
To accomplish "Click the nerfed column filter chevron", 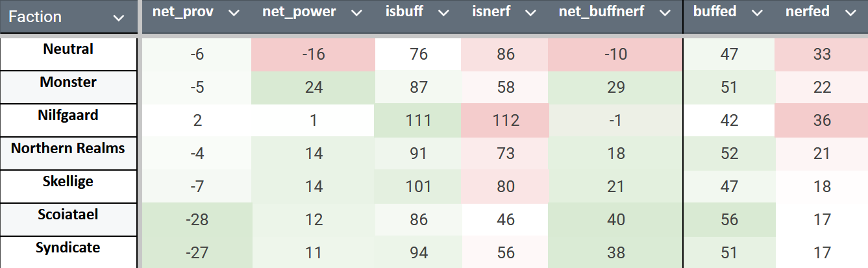I will (849, 12).
